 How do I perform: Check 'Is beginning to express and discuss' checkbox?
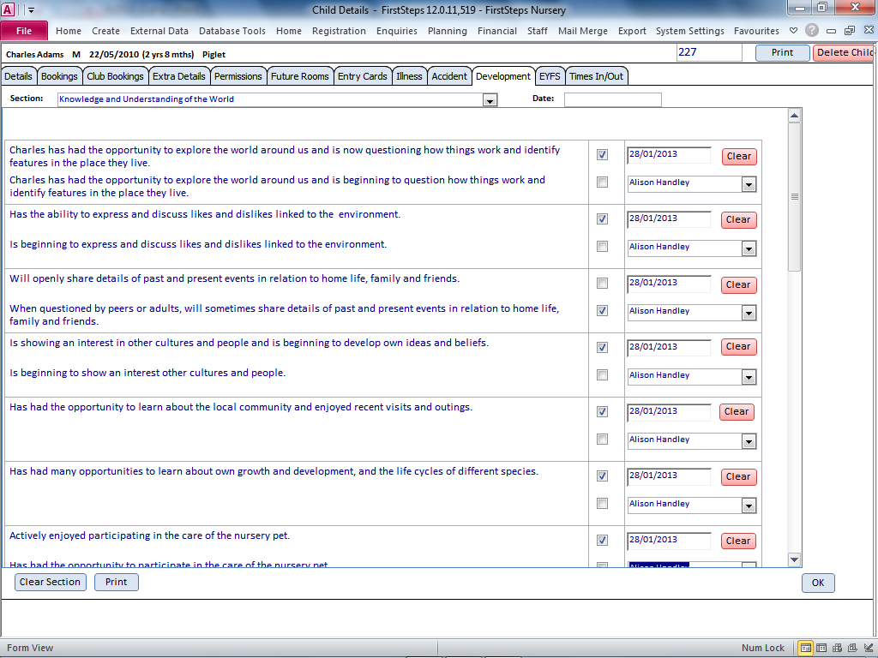click(x=603, y=246)
